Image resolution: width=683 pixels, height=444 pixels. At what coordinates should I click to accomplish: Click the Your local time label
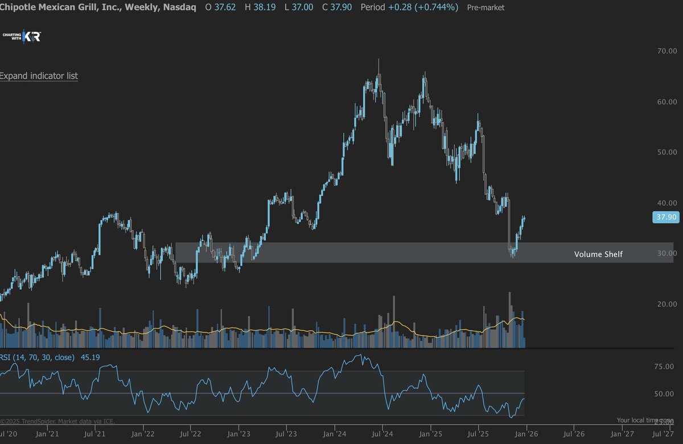tap(644, 420)
